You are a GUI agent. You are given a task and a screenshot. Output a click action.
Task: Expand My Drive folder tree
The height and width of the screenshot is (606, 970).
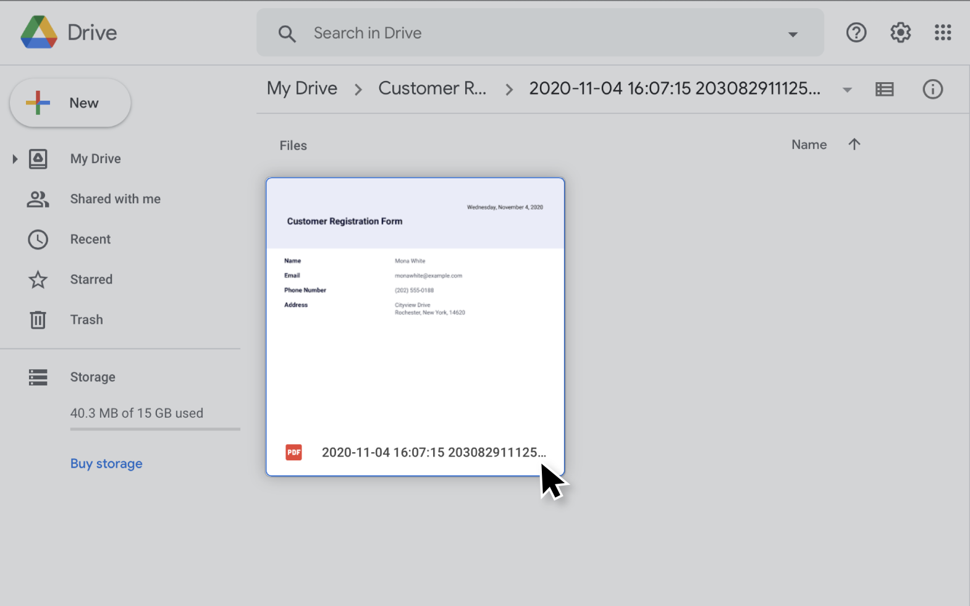[15, 159]
